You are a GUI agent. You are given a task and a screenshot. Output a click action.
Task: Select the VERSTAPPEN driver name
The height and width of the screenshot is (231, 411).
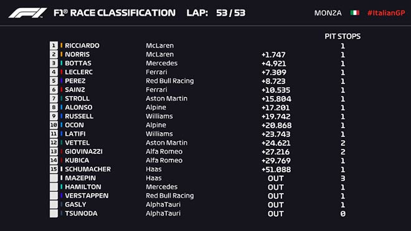pyautogui.click(x=87, y=196)
